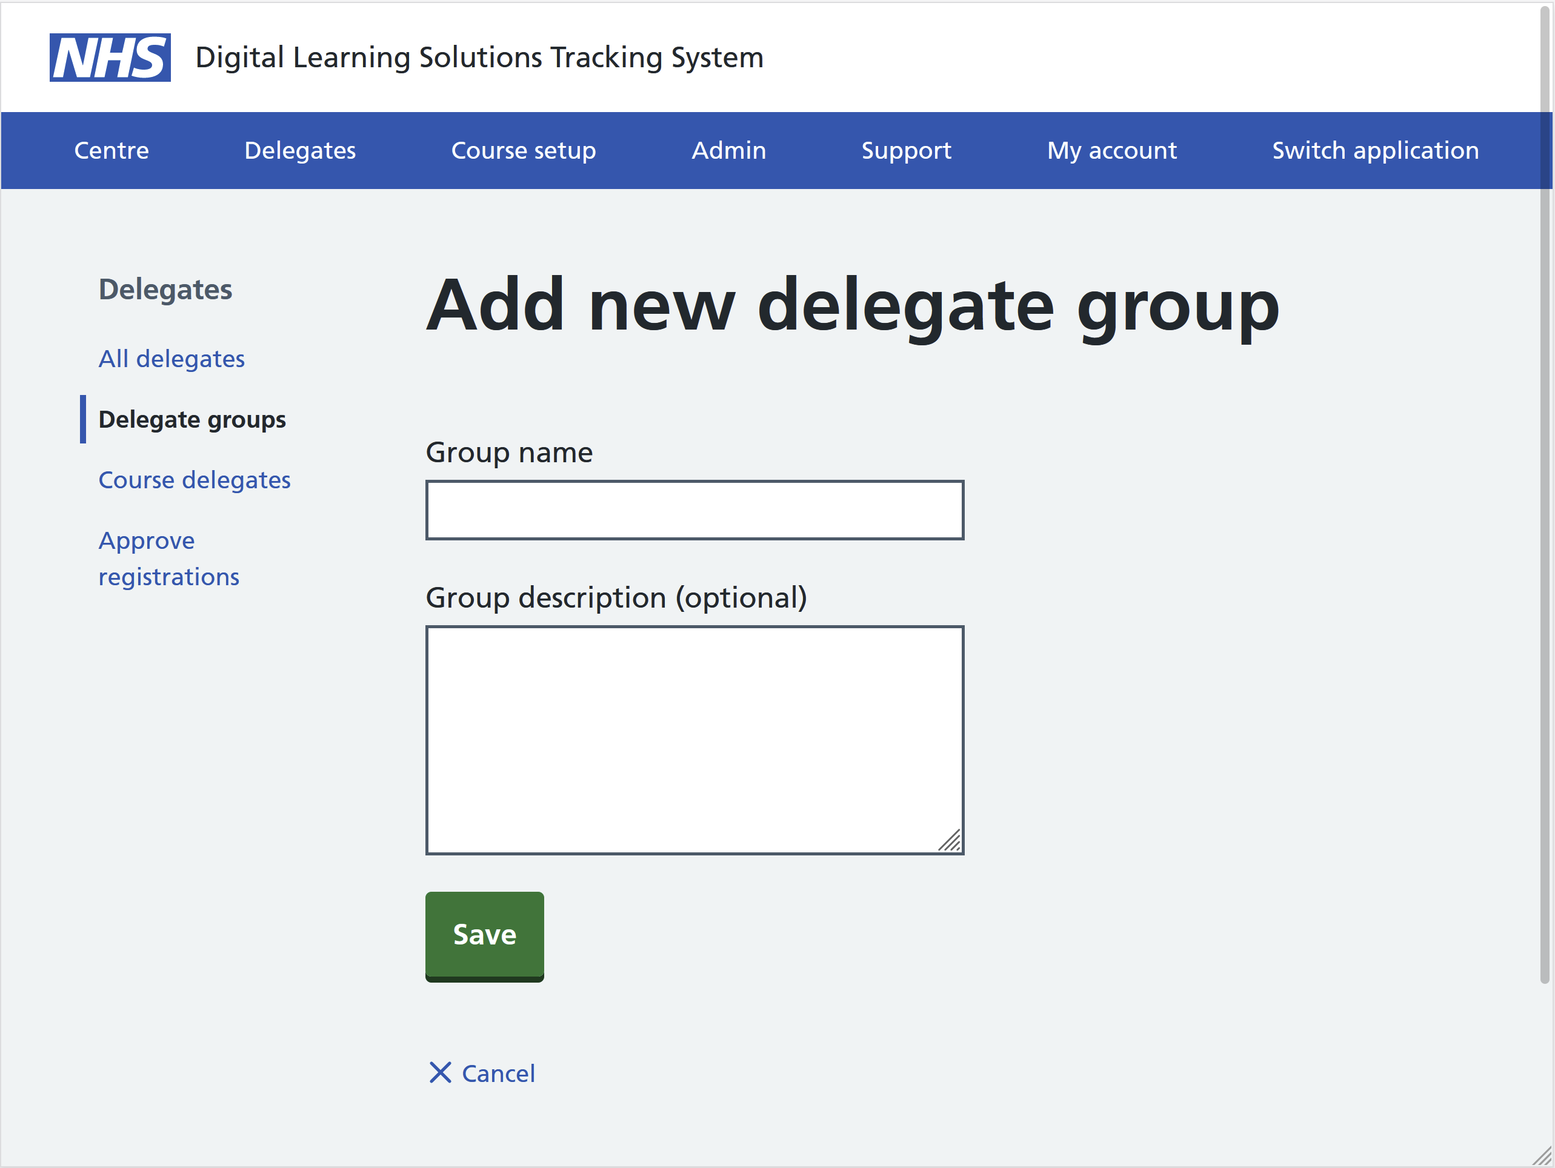Navigate to Support
Viewport: 1555px width, 1168px height.
tap(906, 150)
